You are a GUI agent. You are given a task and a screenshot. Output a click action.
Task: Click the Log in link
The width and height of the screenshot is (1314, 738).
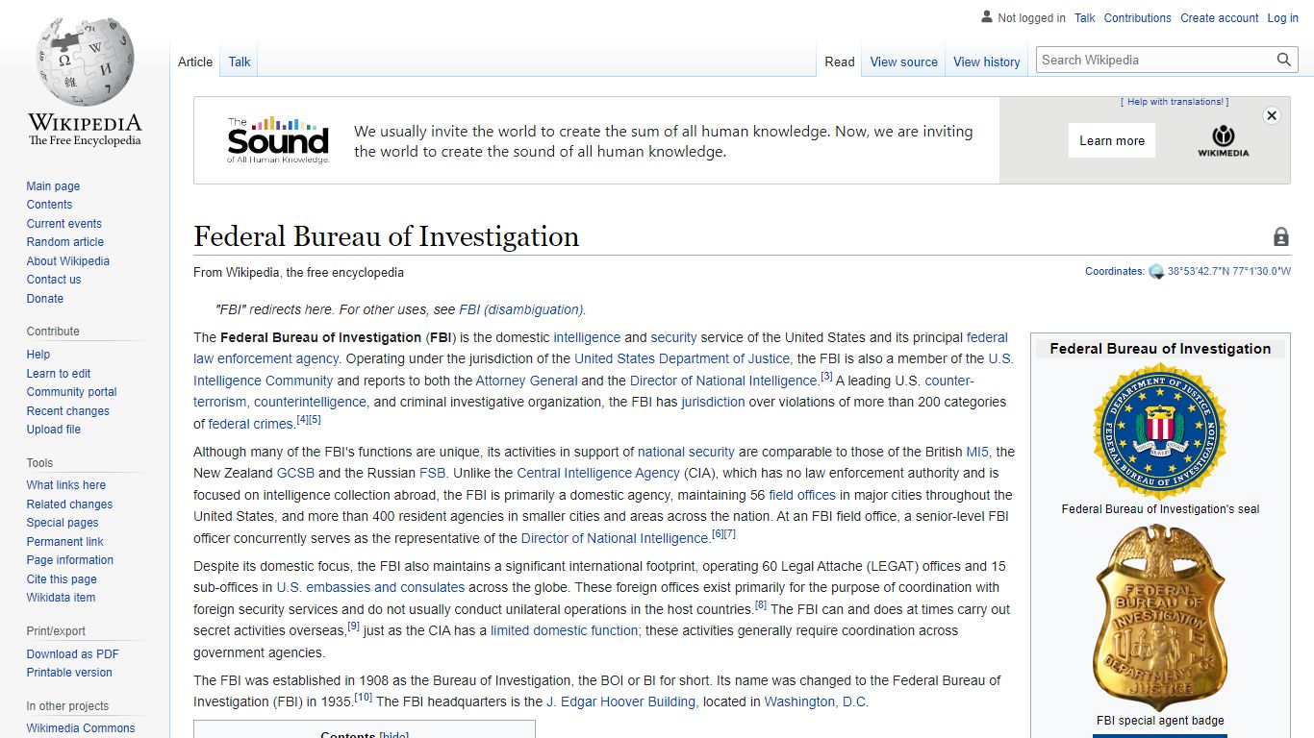(1282, 18)
